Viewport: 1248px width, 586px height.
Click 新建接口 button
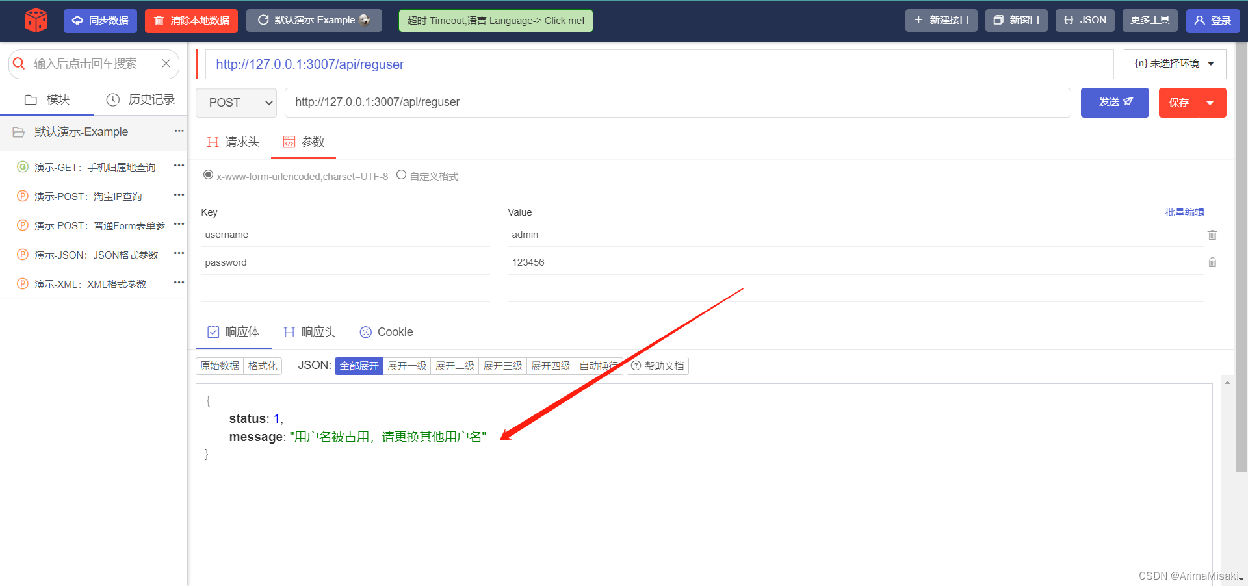pyautogui.click(x=941, y=20)
